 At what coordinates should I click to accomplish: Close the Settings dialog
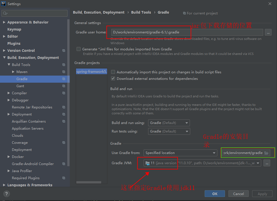click(270, 4)
